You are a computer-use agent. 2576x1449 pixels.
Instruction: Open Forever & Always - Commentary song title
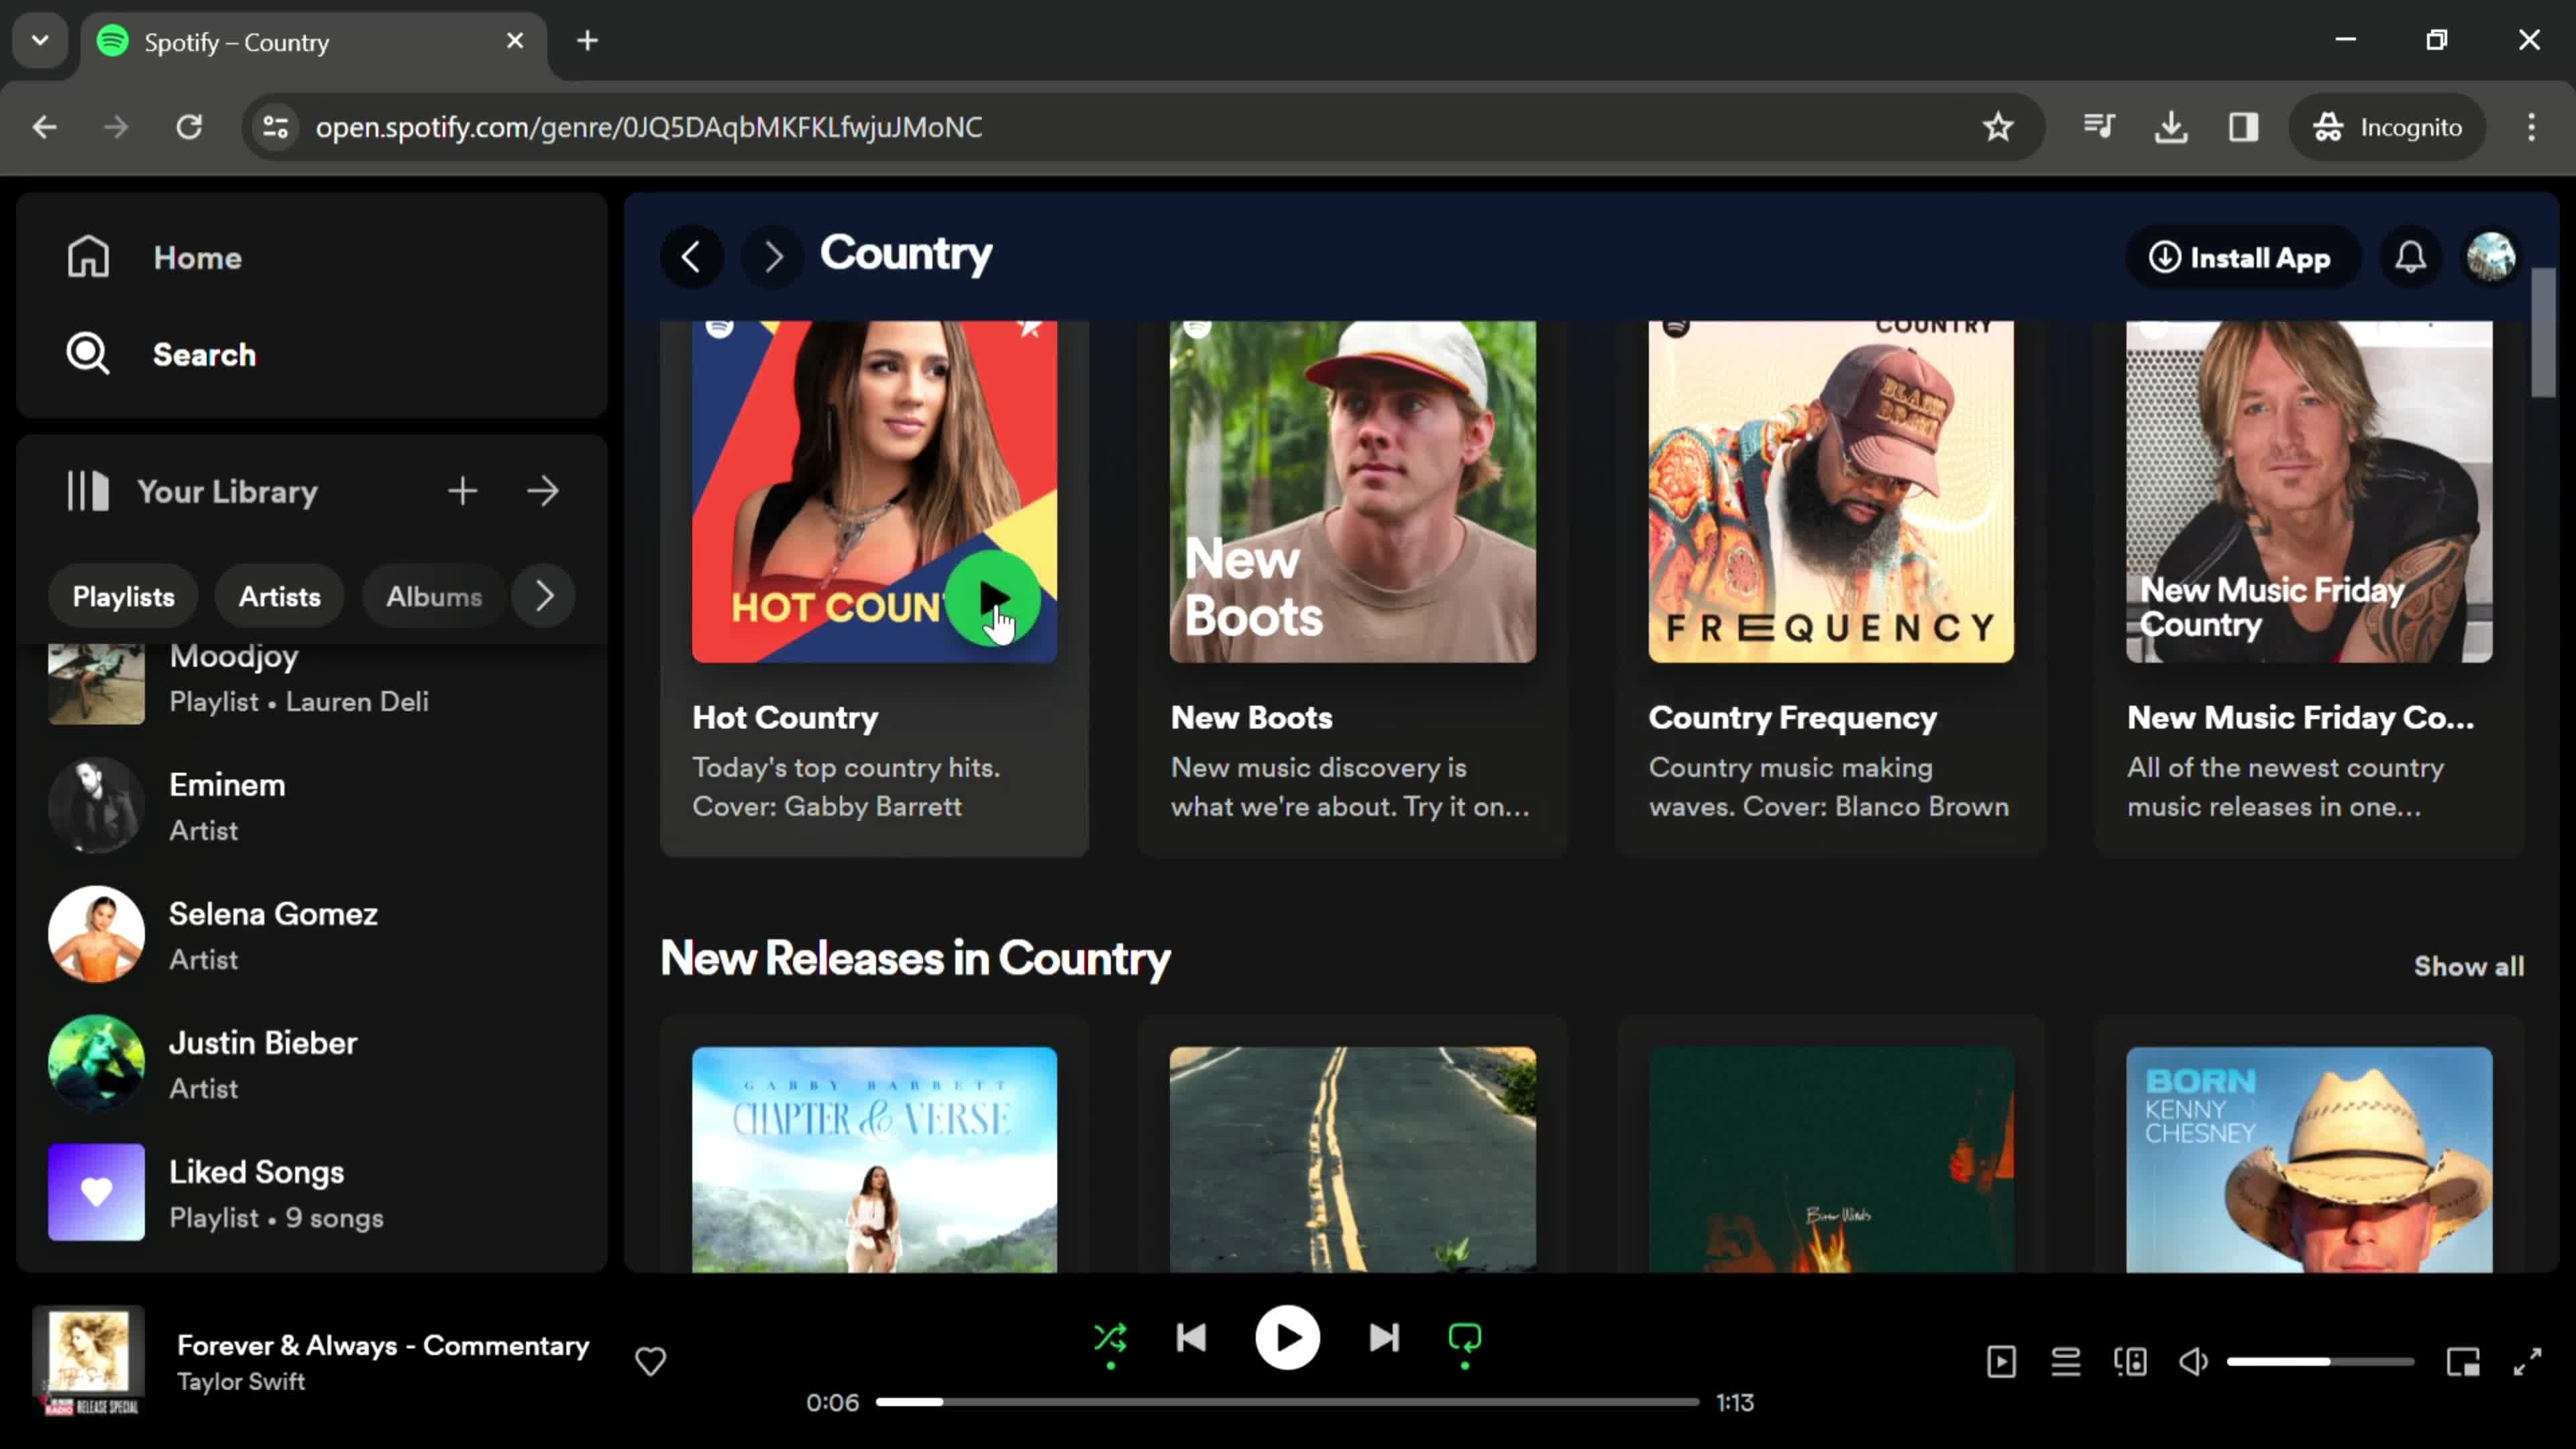click(x=383, y=1345)
